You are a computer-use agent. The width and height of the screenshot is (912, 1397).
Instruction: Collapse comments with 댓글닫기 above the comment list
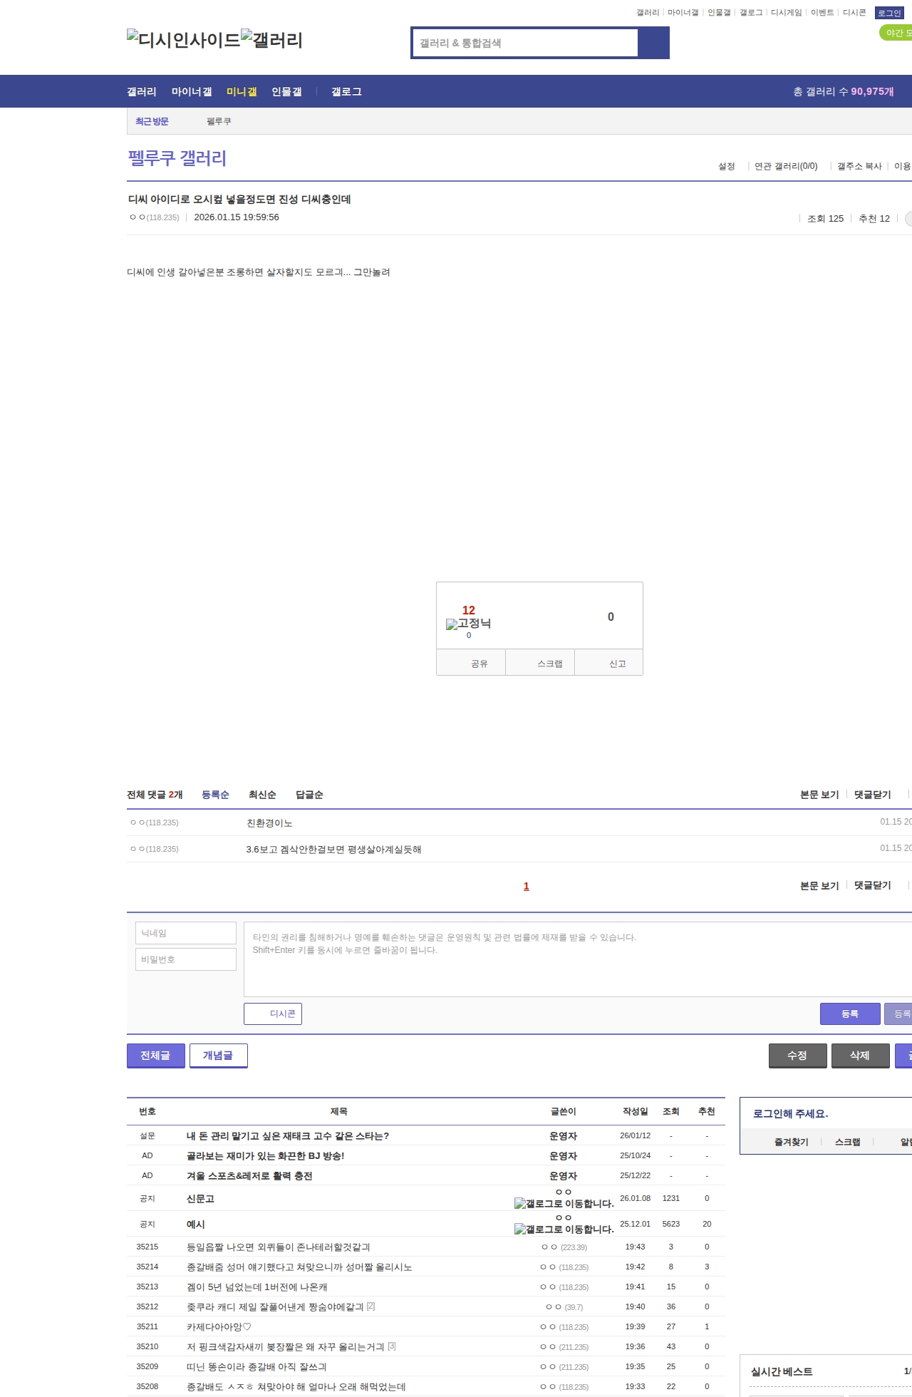[872, 795]
